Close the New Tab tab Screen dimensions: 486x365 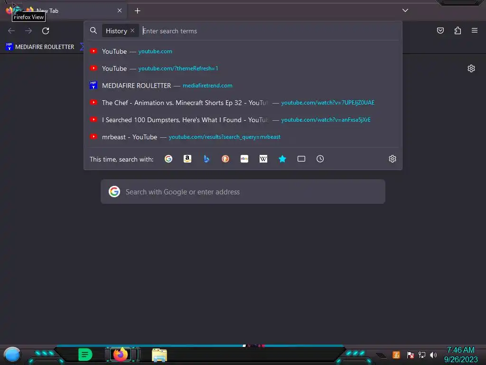pyautogui.click(x=120, y=10)
